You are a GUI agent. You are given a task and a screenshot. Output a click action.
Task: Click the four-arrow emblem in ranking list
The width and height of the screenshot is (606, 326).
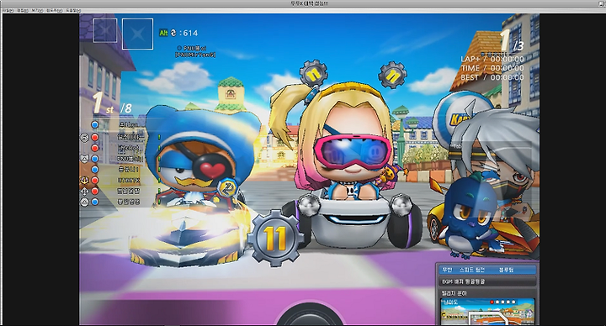coord(84,191)
